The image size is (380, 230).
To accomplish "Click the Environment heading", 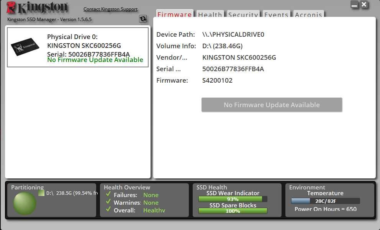I will [x=307, y=187].
